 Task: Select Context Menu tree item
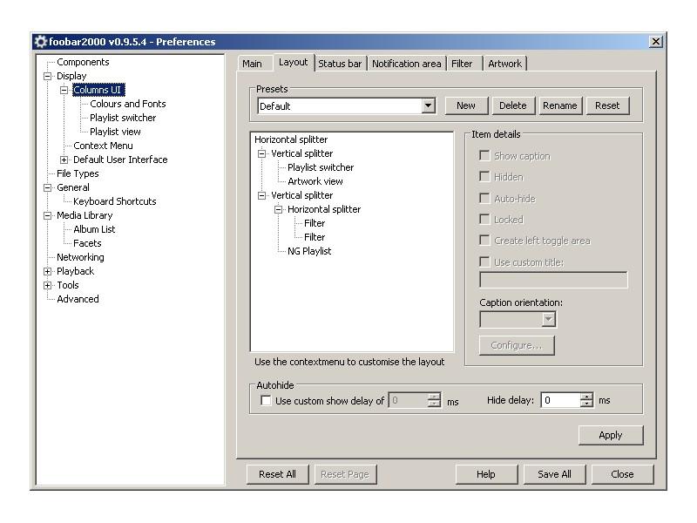[103, 146]
